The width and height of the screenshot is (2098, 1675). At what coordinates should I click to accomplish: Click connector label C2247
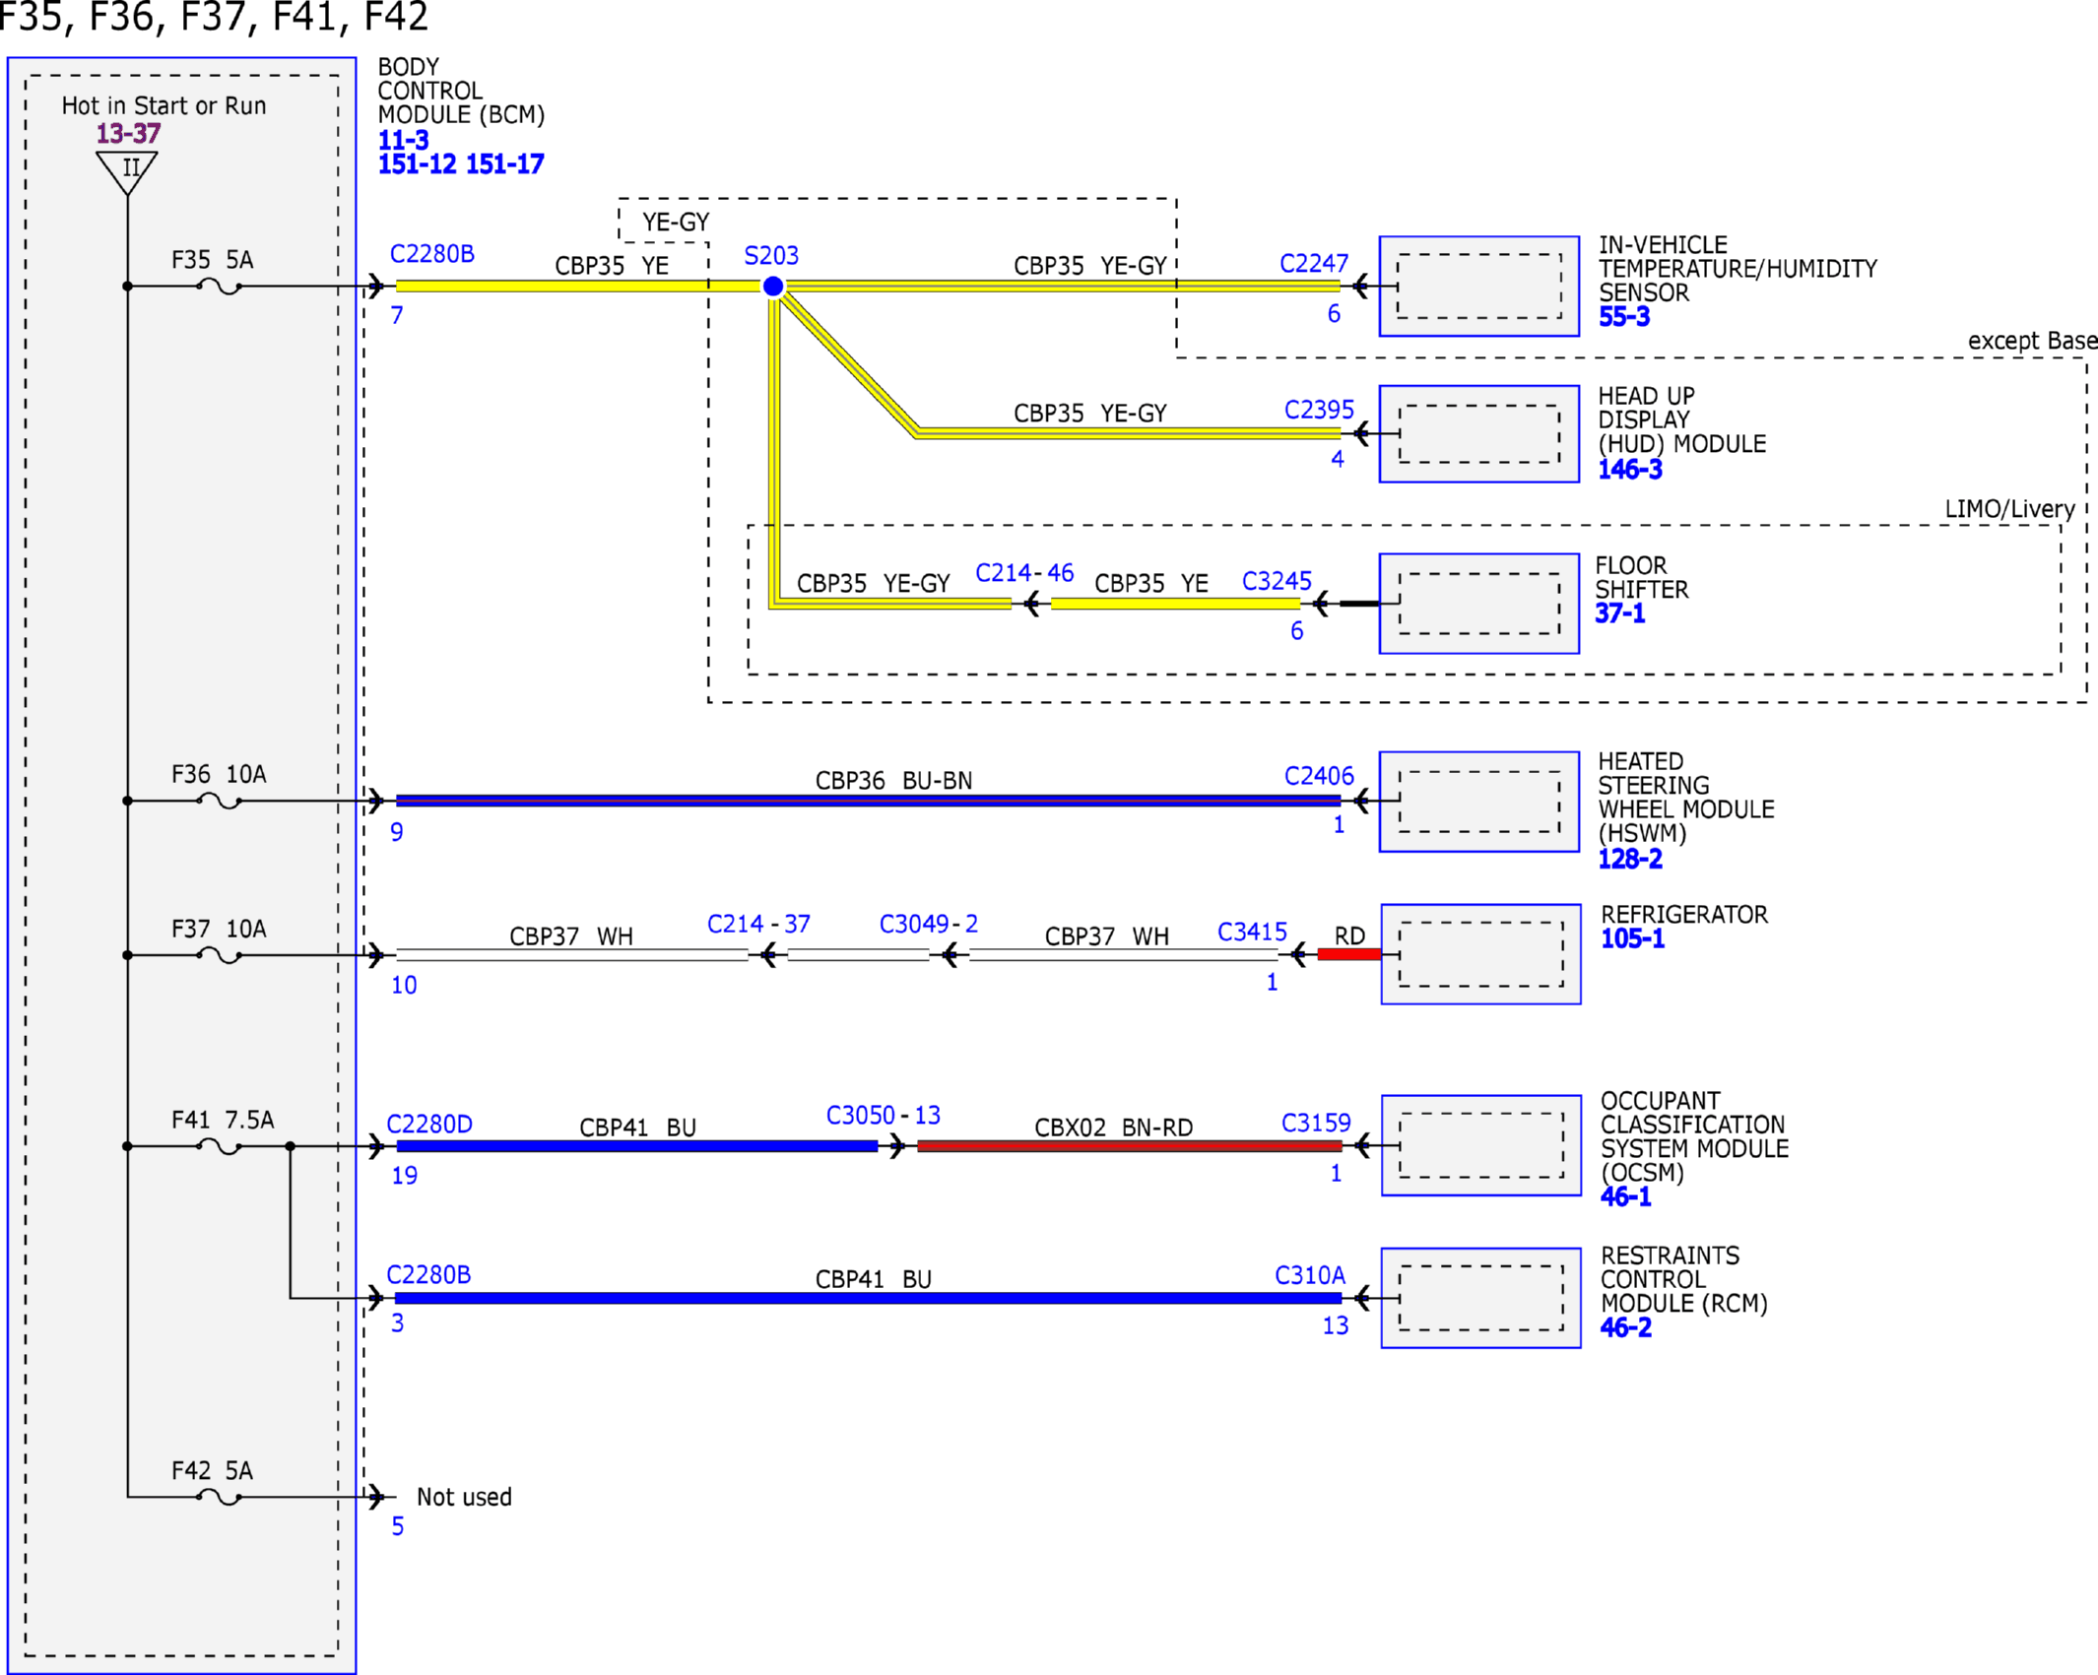coord(1314,264)
